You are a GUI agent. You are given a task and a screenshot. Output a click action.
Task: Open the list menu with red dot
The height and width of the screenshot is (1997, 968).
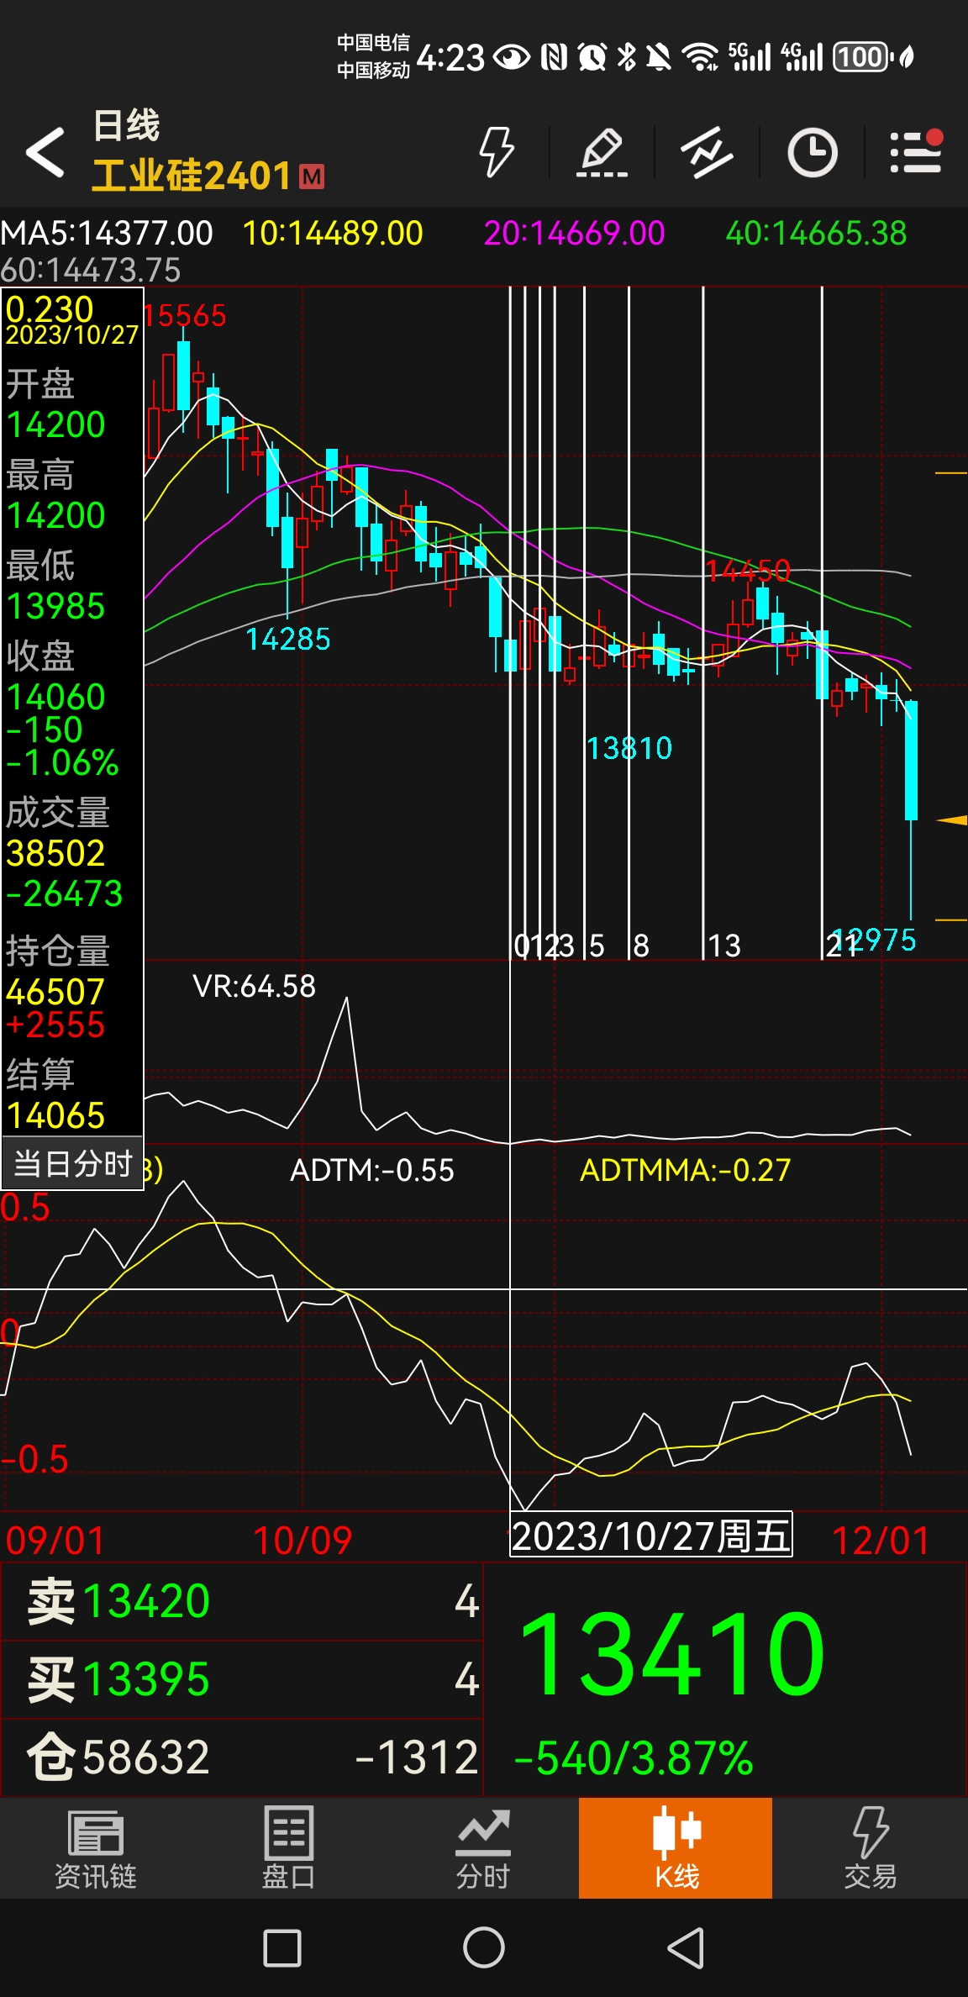pyautogui.click(x=917, y=152)
